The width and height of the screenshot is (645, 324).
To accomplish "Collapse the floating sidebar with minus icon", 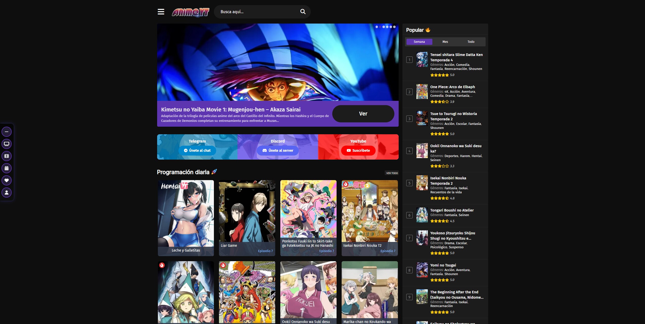I will point(7,132).
